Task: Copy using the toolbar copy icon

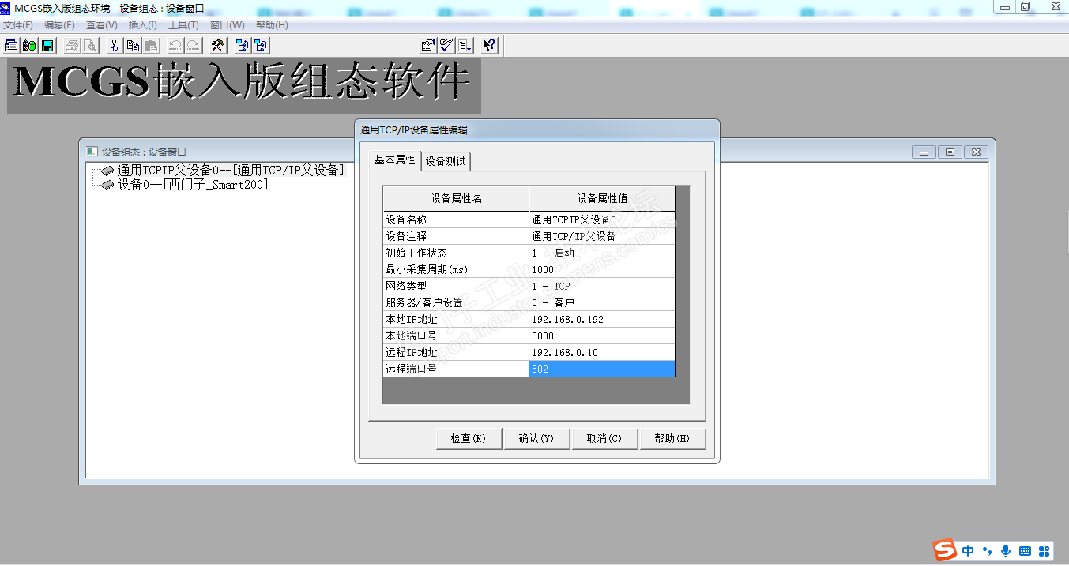Action: pyautogui.click(x=133, y=46)
